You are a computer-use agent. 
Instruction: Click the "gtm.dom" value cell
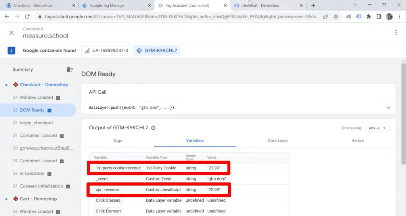pyautogui.click(x=217, y=179)
